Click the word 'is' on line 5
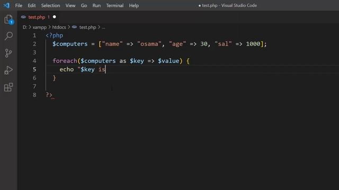Viewport: 339px width, 190px height. click(x=102, y=69)
